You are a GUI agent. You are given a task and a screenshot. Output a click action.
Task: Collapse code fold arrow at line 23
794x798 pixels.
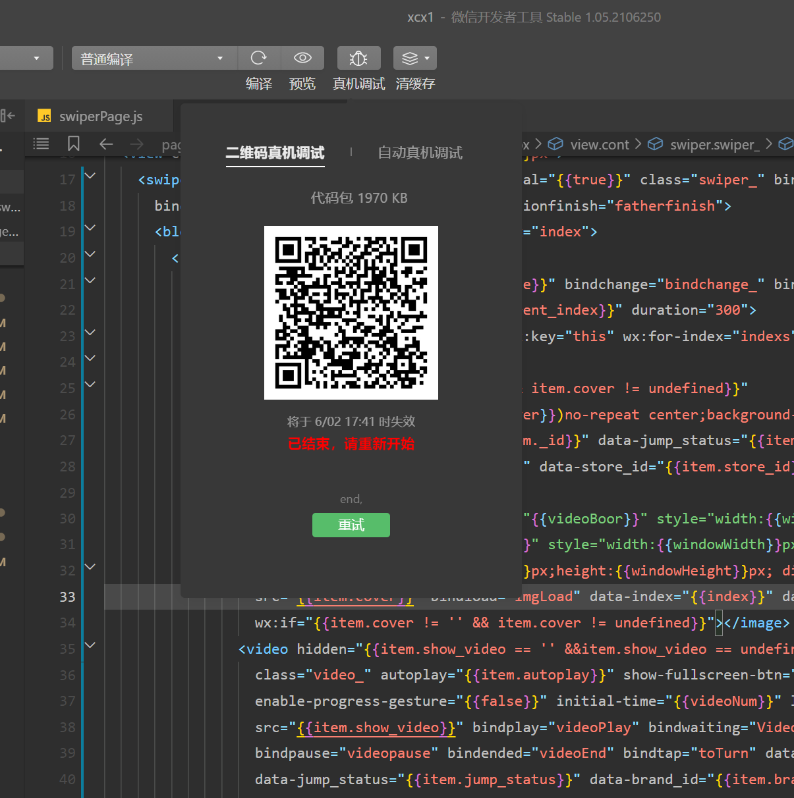[91, 332]
